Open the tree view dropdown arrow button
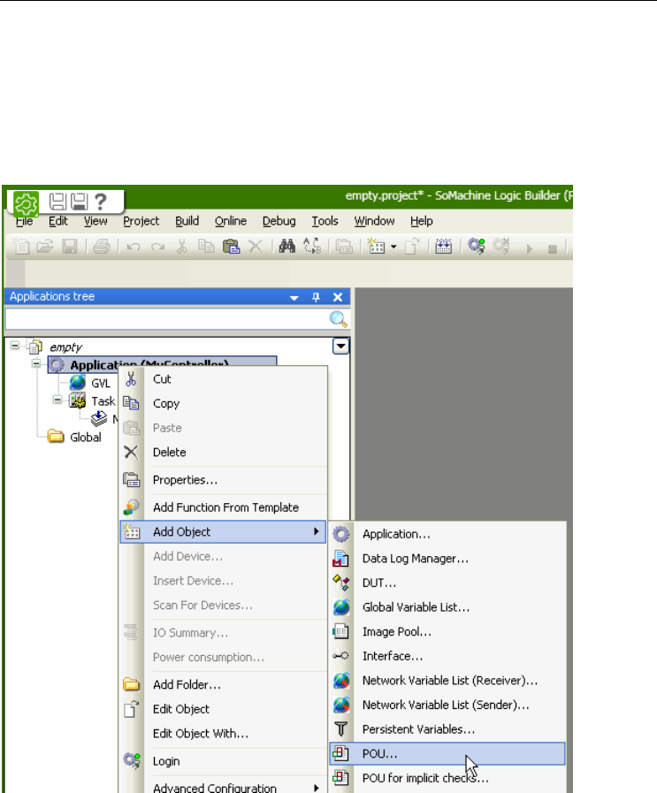Image resolution: width=657 pixels, height=793 pixels. pos(341,347)
